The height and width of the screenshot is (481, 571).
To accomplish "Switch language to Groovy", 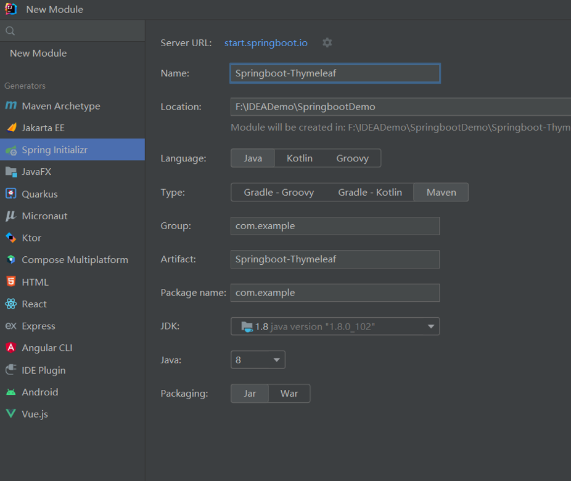I will 352,158.
